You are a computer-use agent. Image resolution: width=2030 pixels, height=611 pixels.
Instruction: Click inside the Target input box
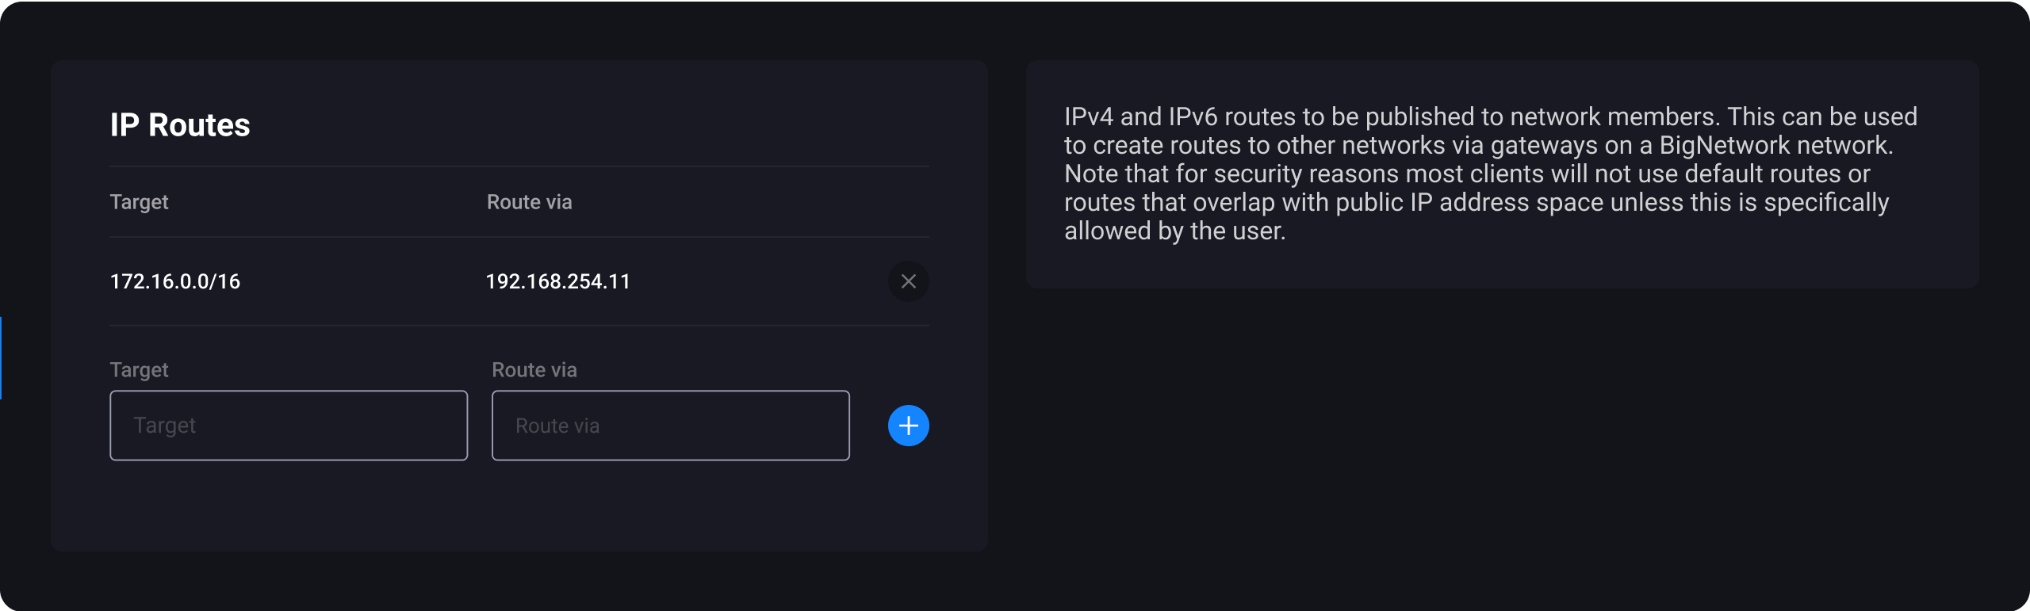point(288,426)
